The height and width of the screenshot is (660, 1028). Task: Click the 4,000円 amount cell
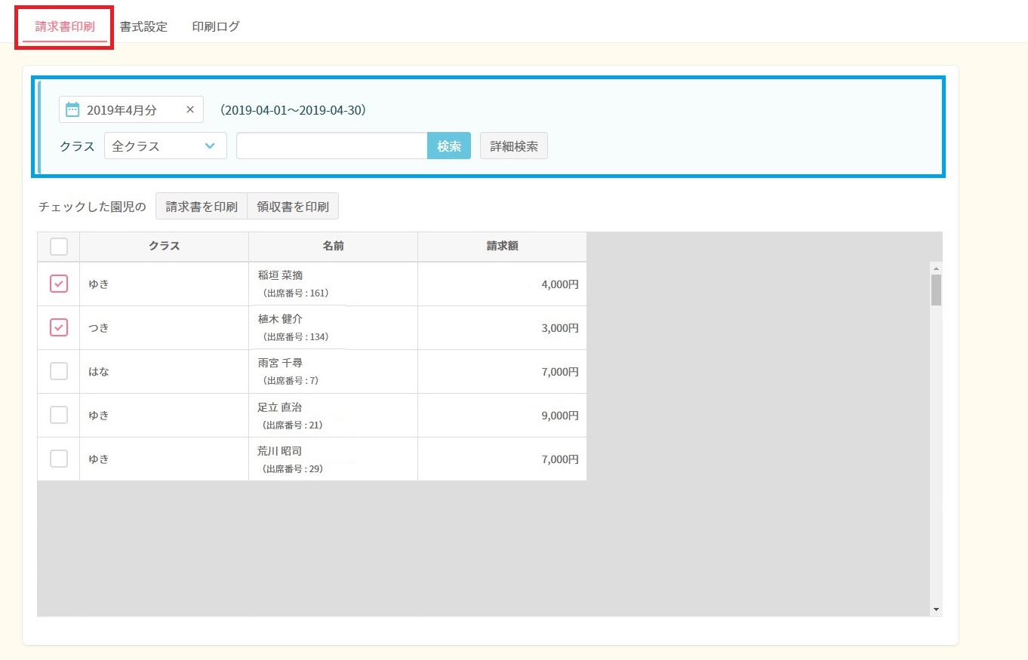coord(503,284)
